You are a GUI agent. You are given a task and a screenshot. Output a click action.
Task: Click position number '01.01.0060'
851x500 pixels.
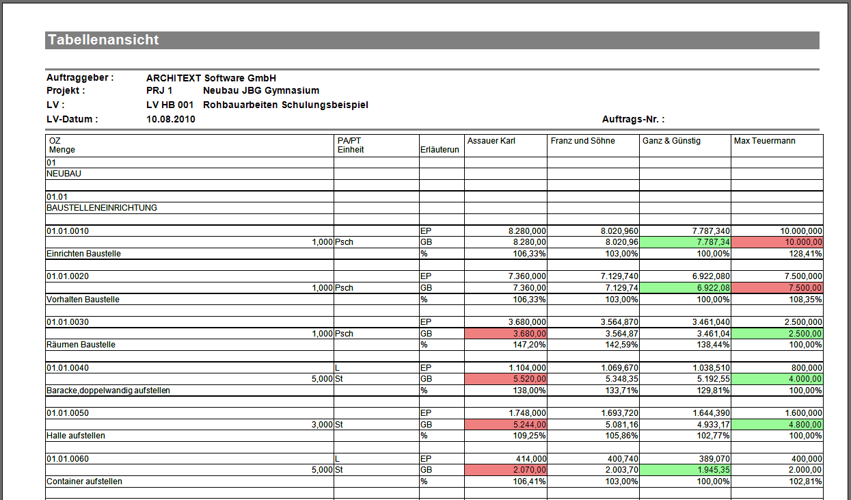click(68, 459)
